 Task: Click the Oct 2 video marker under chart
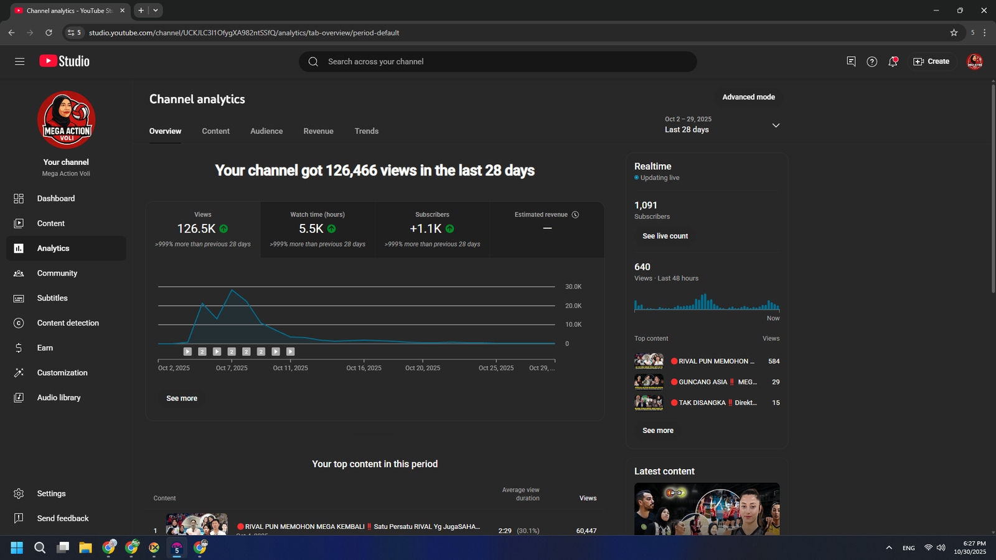[x=187, y=352]
